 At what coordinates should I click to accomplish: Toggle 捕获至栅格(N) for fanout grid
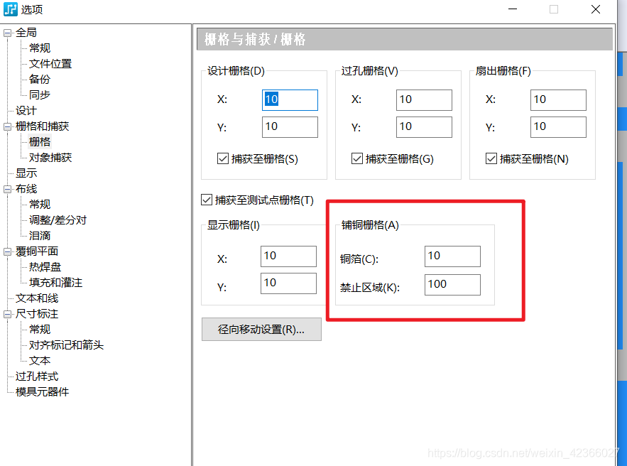point(491,159)
